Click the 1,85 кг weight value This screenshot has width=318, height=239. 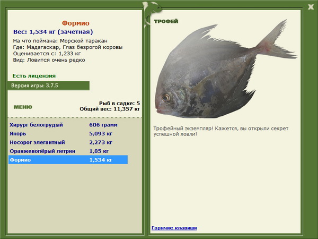[x=99, y=151]
